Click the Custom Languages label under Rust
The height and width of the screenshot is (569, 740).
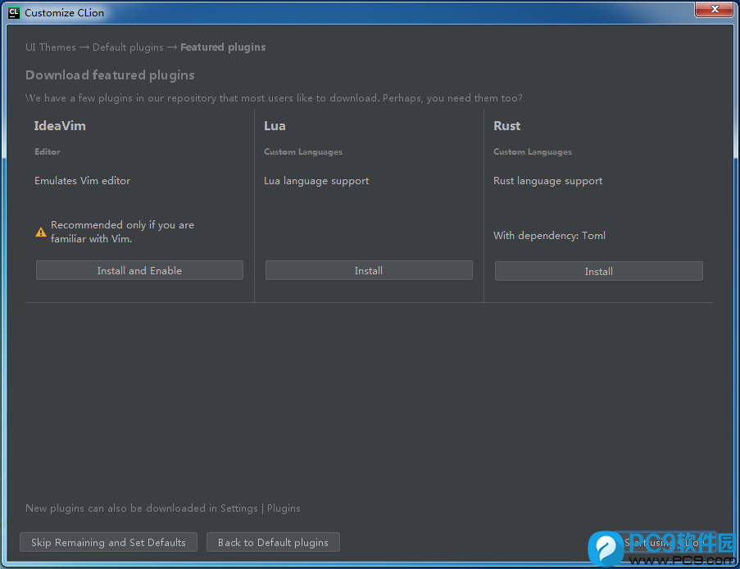tap(533, 151)
